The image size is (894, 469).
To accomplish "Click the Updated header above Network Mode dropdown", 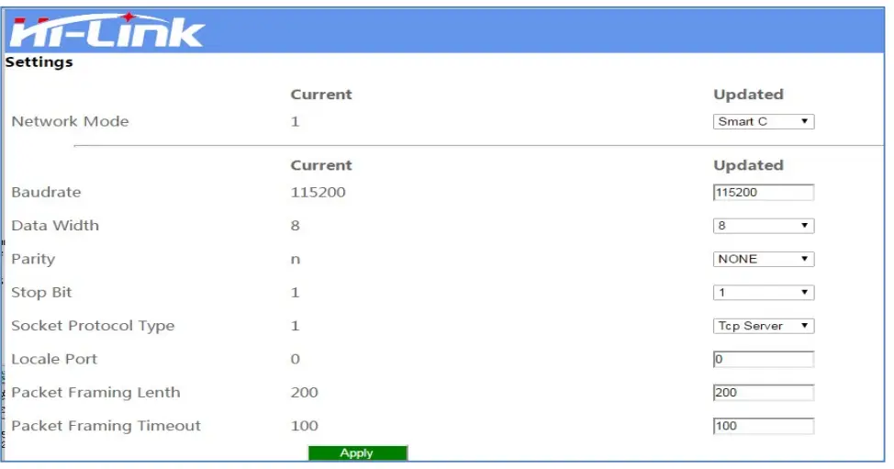I will [x=749, y=95].
